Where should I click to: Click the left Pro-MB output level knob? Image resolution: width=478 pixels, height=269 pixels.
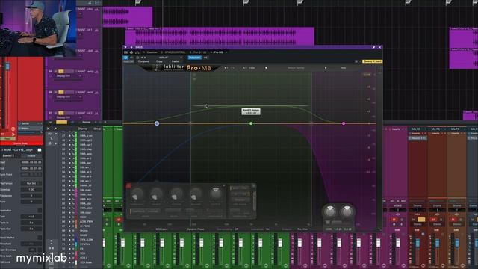coord(329,211)
